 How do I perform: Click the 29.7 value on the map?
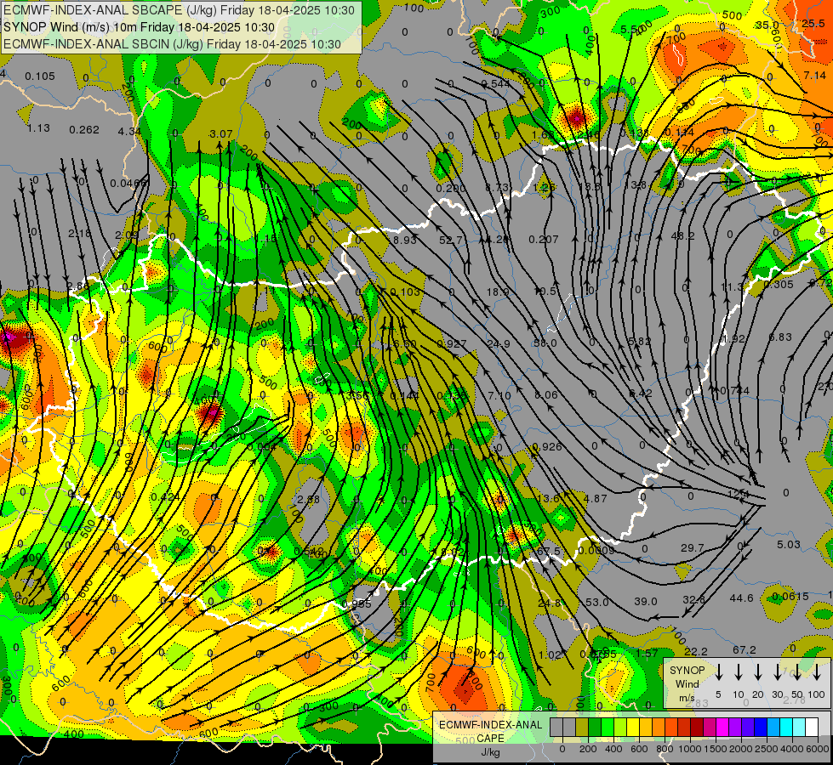coord(693,548)
